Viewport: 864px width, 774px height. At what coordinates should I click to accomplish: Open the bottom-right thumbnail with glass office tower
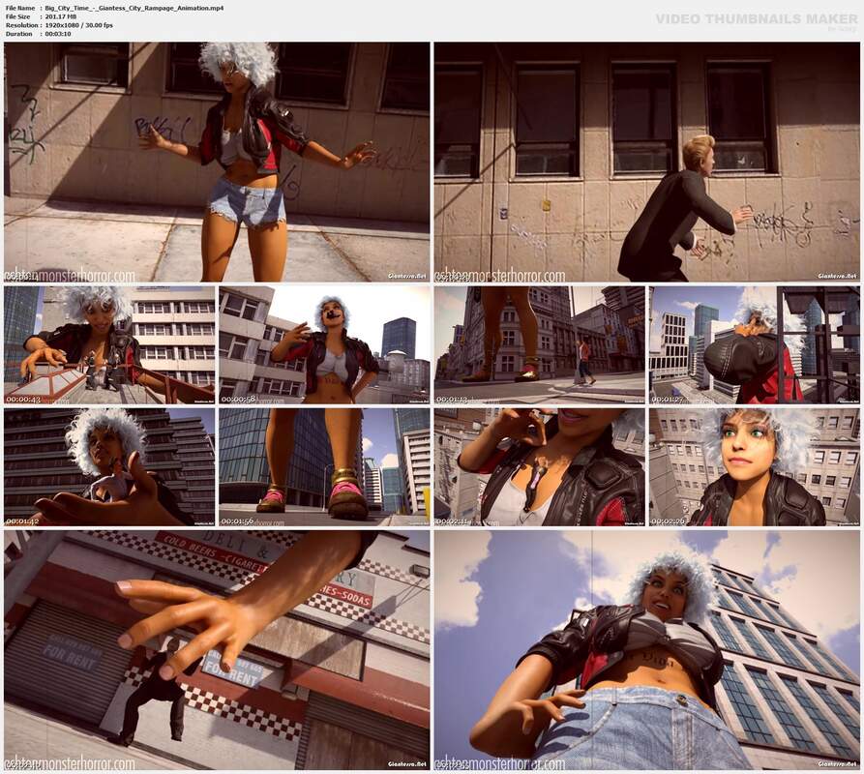pyautogui.click(x=646, y=649)
